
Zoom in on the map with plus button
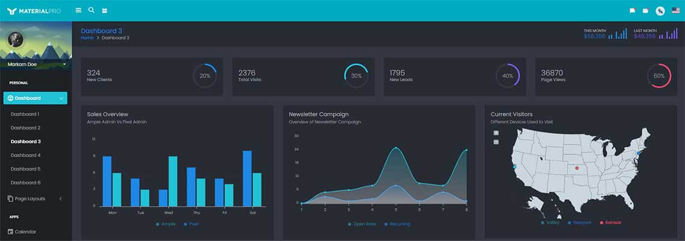point(496,133)
